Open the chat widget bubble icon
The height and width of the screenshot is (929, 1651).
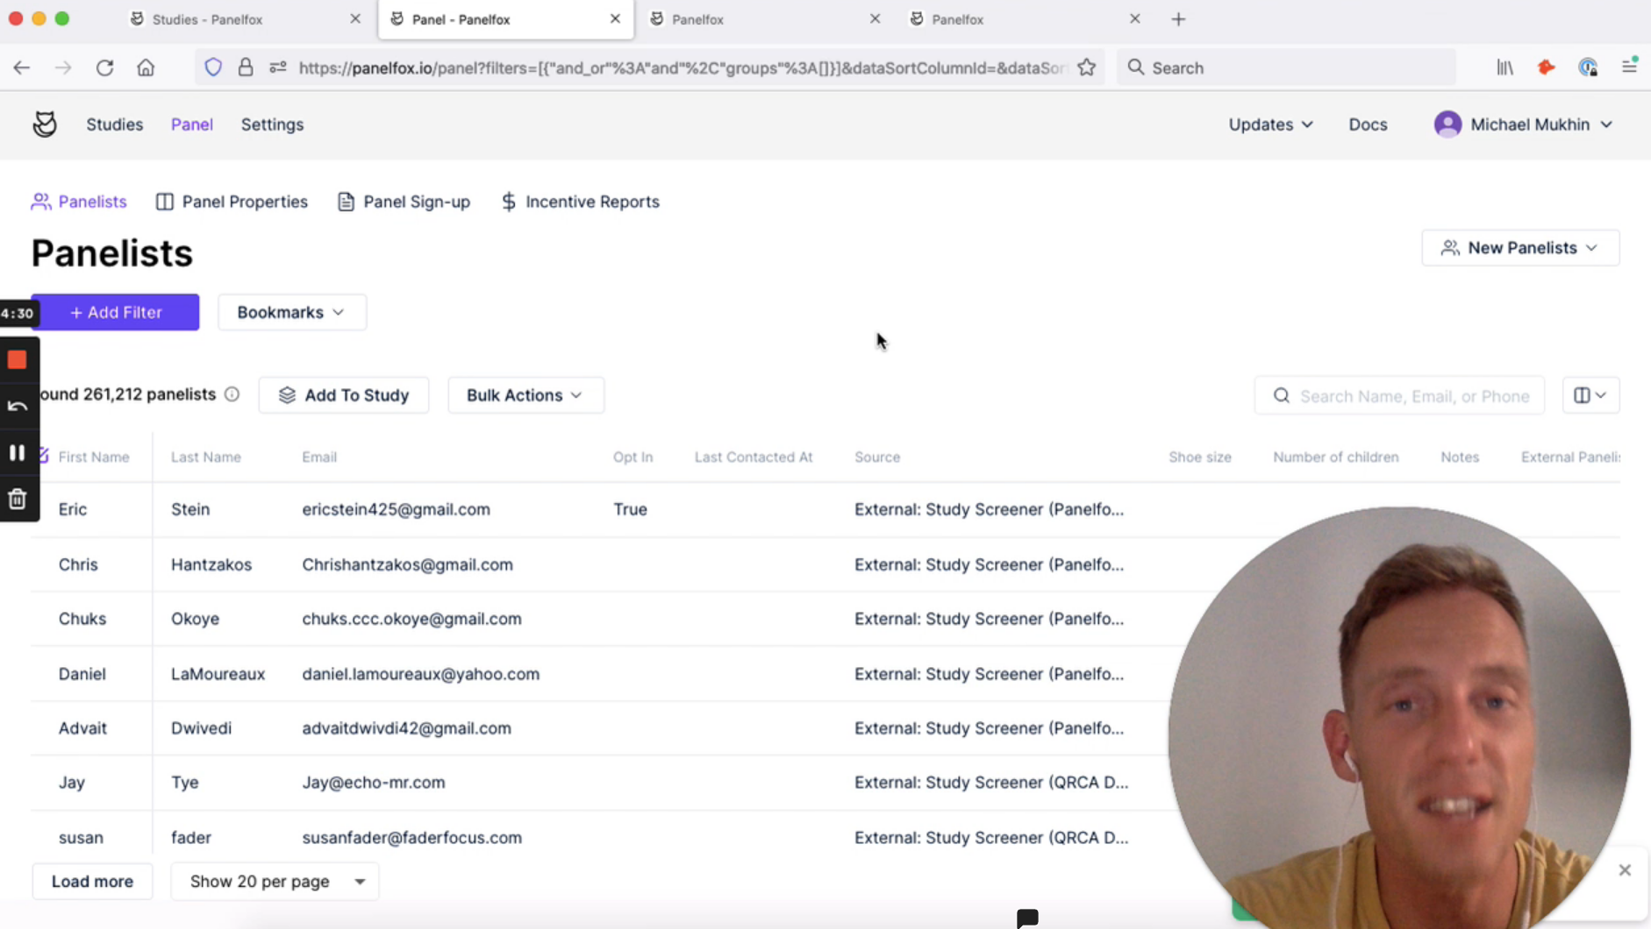click(x=1027, y=918)
